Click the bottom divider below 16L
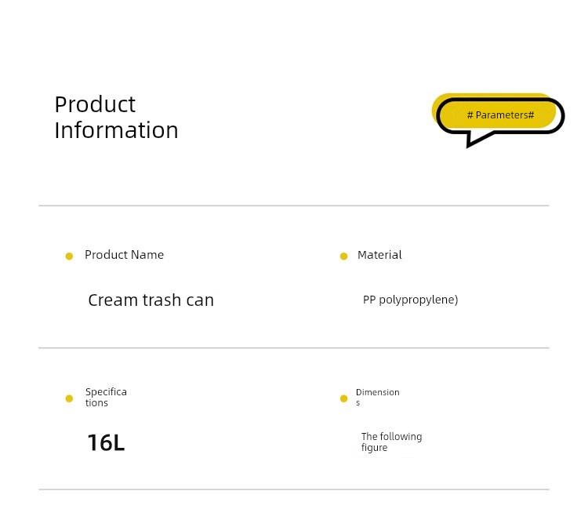 (294, 489)
